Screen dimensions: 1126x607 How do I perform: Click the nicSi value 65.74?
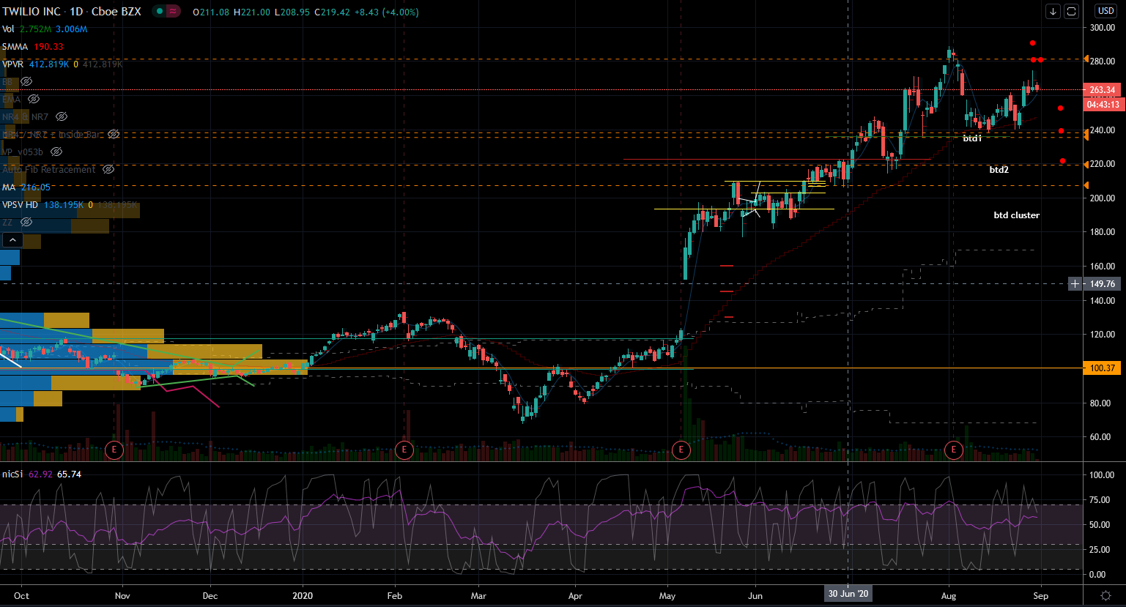[69, 474]
